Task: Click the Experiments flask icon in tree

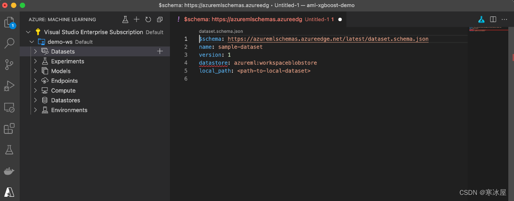Action: (x=45, y=61)
